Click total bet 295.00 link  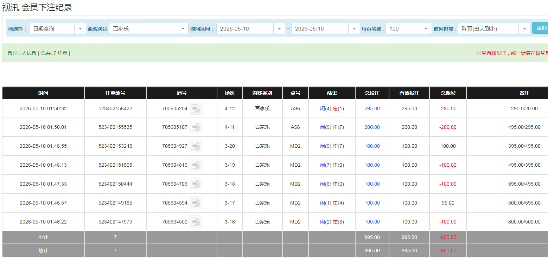pos(372,109)
